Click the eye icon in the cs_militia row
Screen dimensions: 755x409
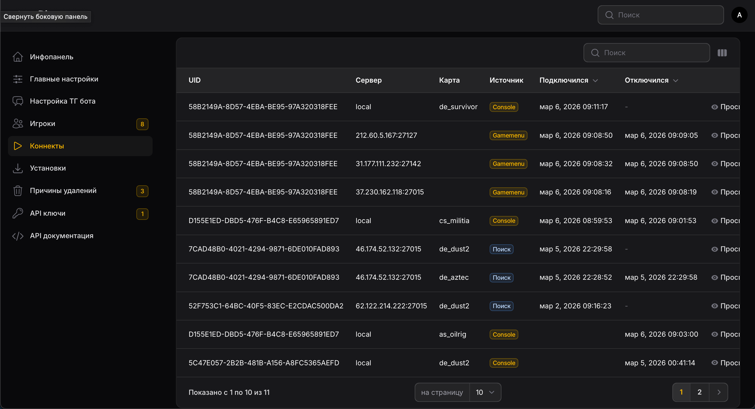pos(715,221)
